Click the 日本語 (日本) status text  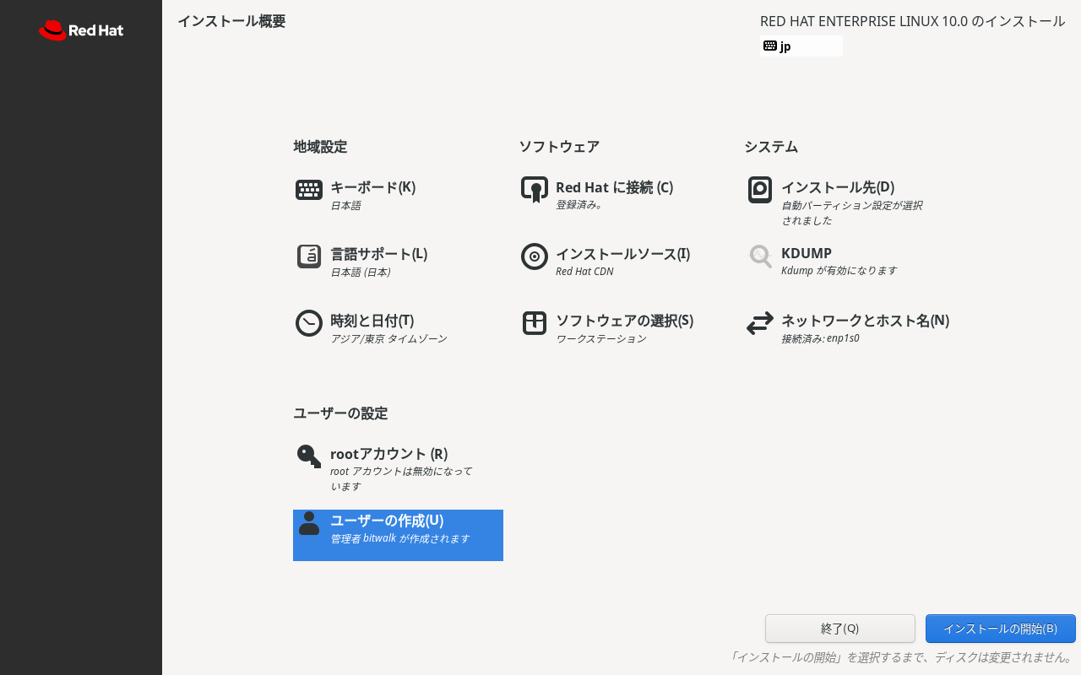tap(361, 272)
